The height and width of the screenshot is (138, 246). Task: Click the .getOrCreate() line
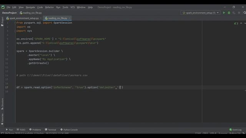(38, 63)
